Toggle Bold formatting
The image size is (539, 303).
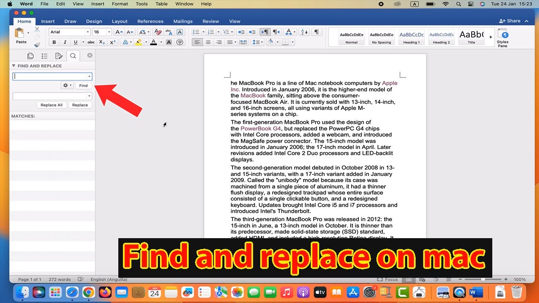[54, 42]
